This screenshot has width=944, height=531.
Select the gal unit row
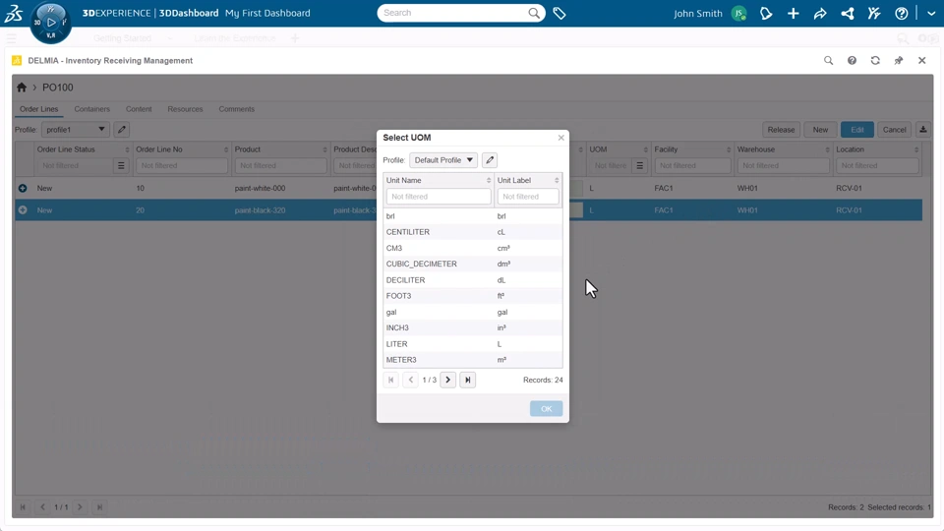click(x=473, y=312)
